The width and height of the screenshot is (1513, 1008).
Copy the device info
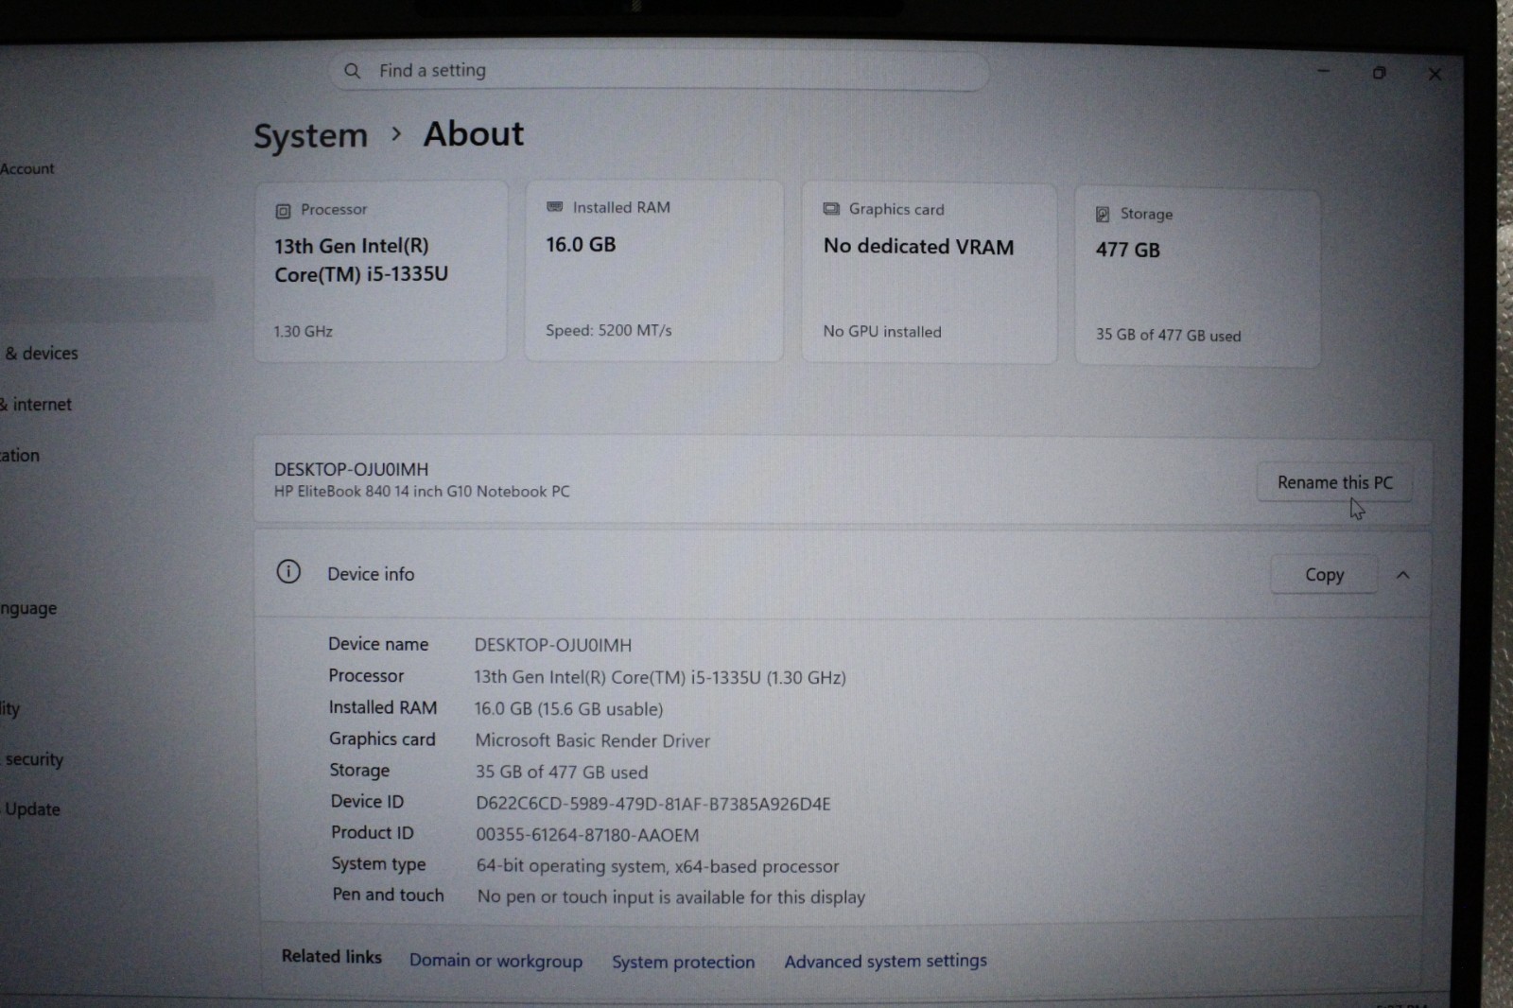(x=1324, y=575)
